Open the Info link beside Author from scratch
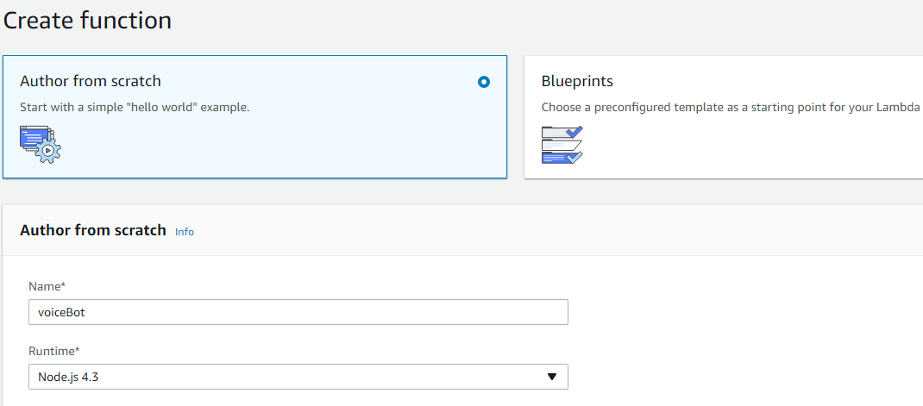This screenshot has width=923, height=406. 185,232
